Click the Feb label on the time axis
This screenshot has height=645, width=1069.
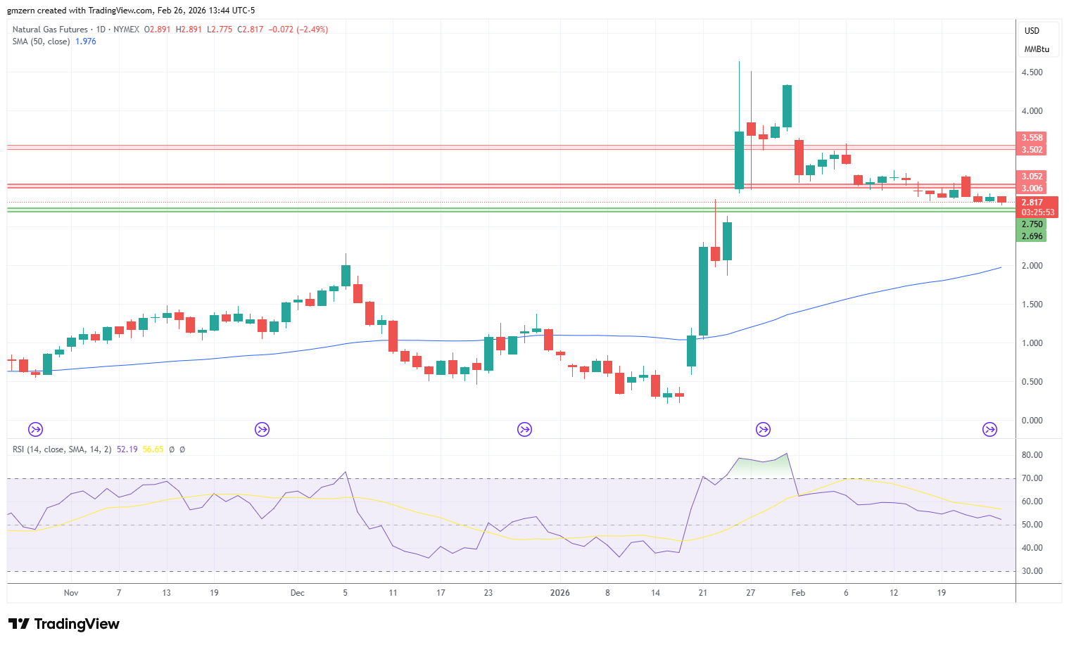[x=798, y=593]
